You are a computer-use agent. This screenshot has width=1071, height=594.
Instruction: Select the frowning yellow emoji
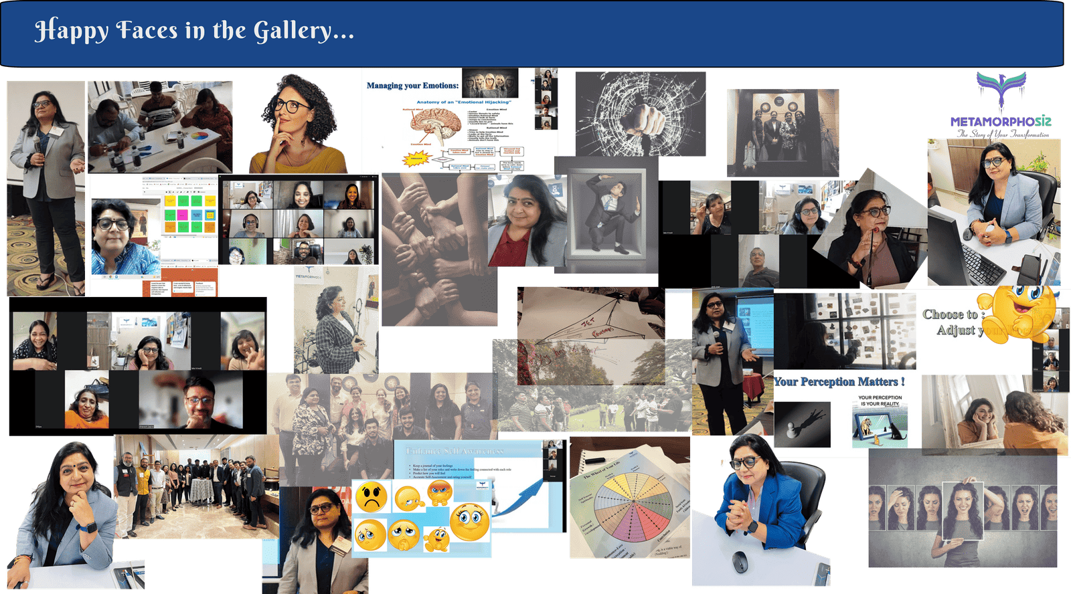point(372,497)
